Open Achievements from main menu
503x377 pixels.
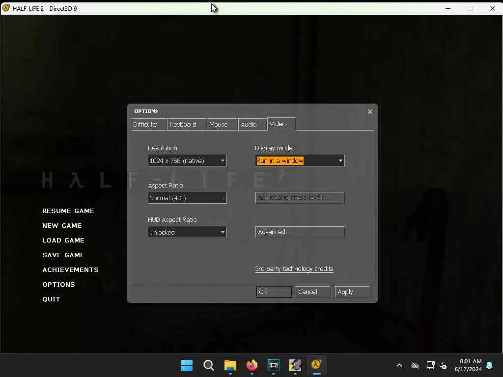point(71,270)
